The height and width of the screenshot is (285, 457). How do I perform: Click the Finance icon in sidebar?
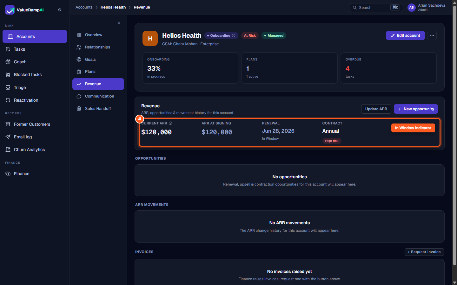(8, 174)
